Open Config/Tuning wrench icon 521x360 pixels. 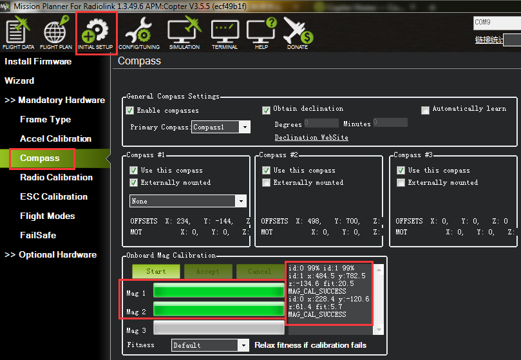138,32
